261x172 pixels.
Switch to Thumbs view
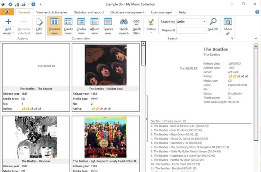point(54,26)
